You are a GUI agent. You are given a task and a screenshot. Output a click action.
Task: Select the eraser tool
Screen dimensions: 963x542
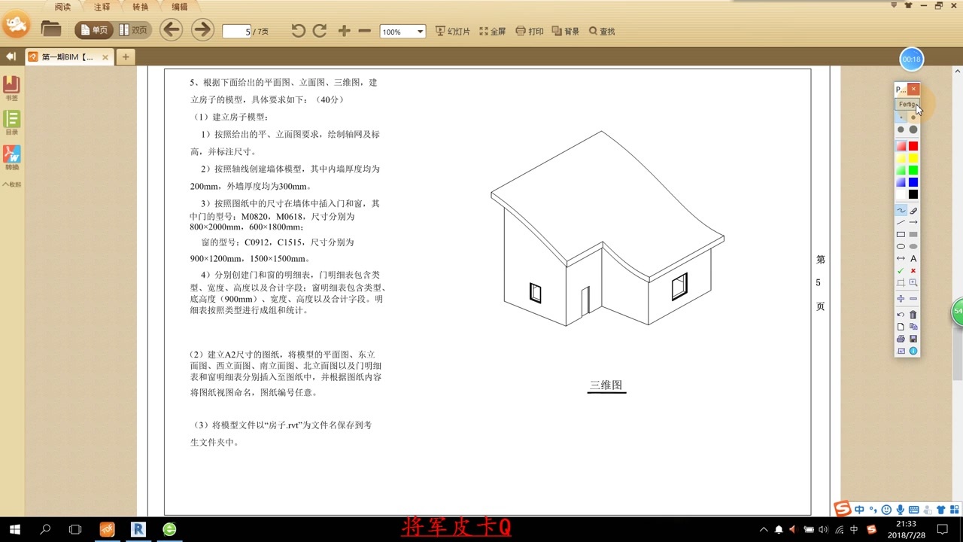[913, 211]
